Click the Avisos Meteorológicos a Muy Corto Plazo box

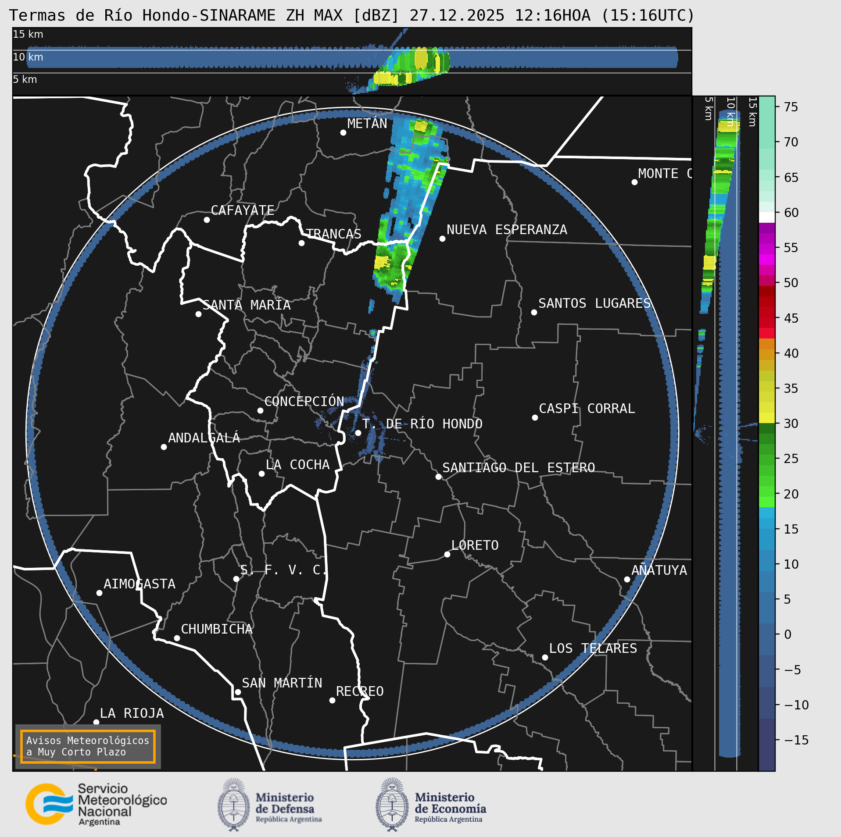tap(88, 746)
